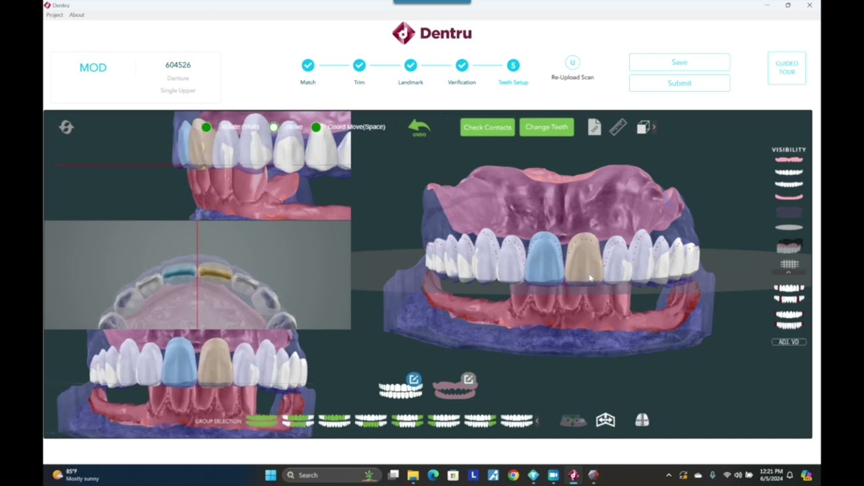Select the all-green teeth group selection icon
Image resolution: width=864 pixels, height=486 pixels.
262,421
